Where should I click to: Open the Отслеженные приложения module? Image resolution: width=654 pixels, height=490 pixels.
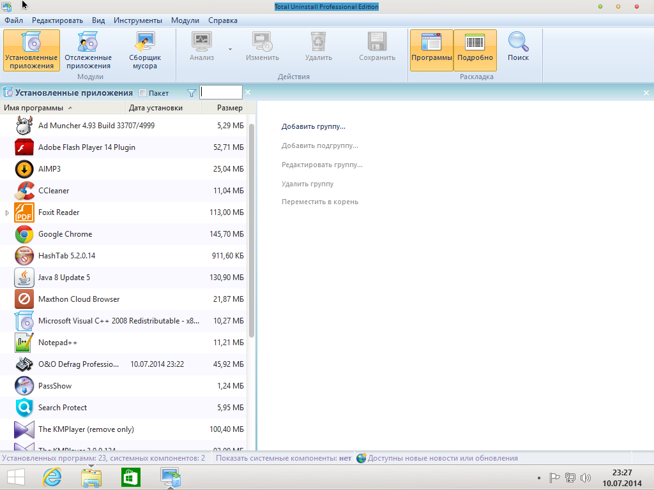tap(88, 50)
